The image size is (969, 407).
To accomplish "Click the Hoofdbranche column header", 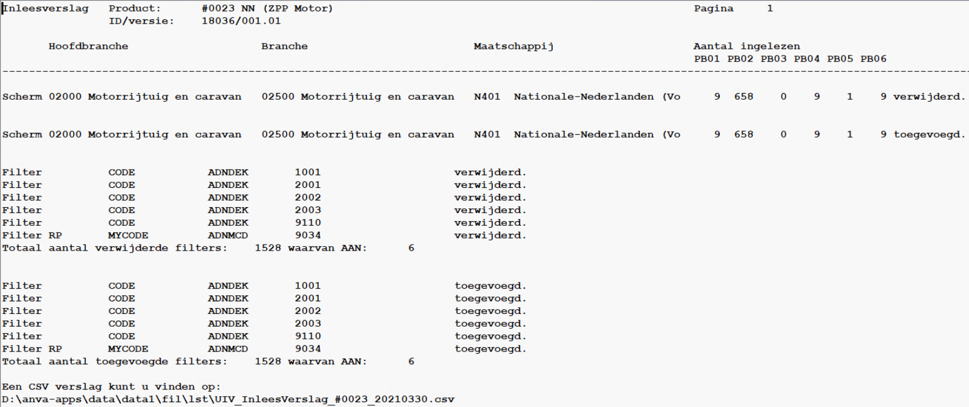I will [88, 46].
